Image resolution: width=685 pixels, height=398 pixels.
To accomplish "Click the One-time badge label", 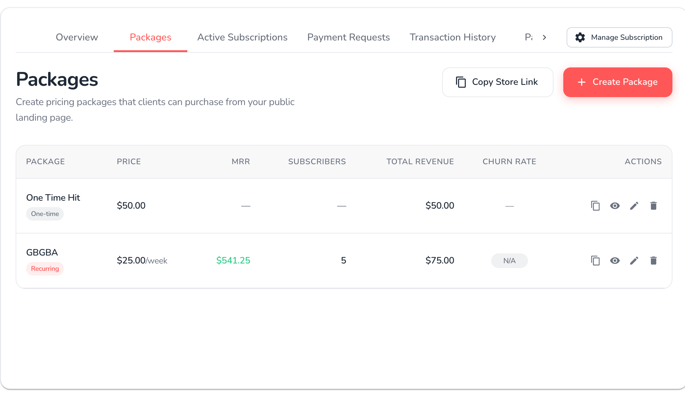I will click(x=45, y=214).
